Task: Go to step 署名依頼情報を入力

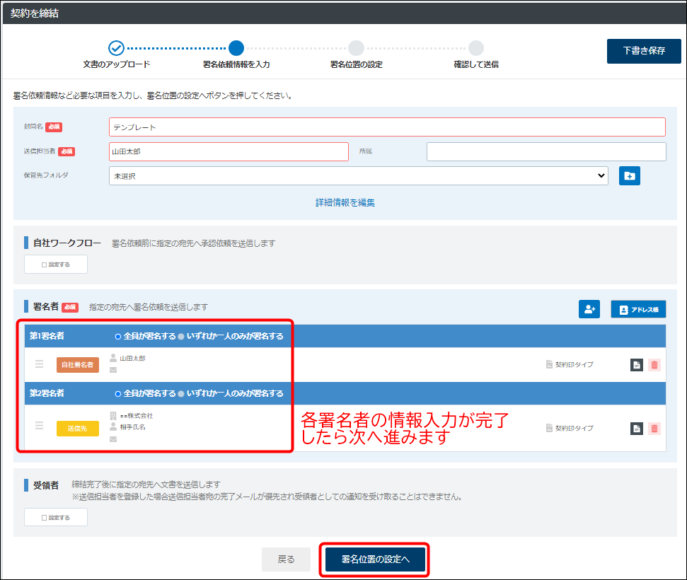Action: point(236,48)
